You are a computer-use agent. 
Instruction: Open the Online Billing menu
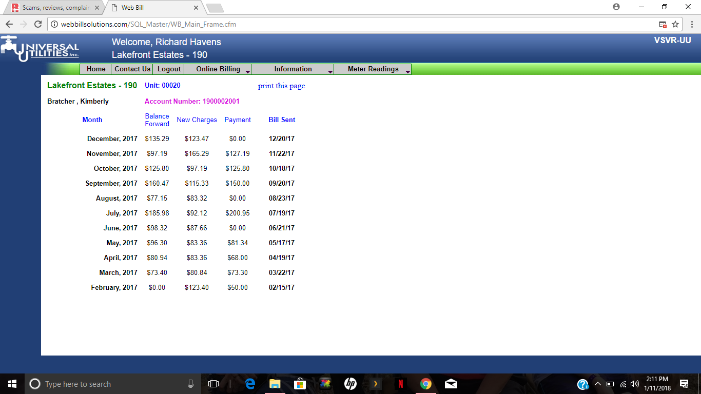pyautogui.click(x=218, y=69)
